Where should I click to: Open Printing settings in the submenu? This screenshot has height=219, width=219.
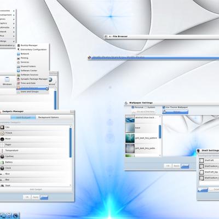click(32, 58)
